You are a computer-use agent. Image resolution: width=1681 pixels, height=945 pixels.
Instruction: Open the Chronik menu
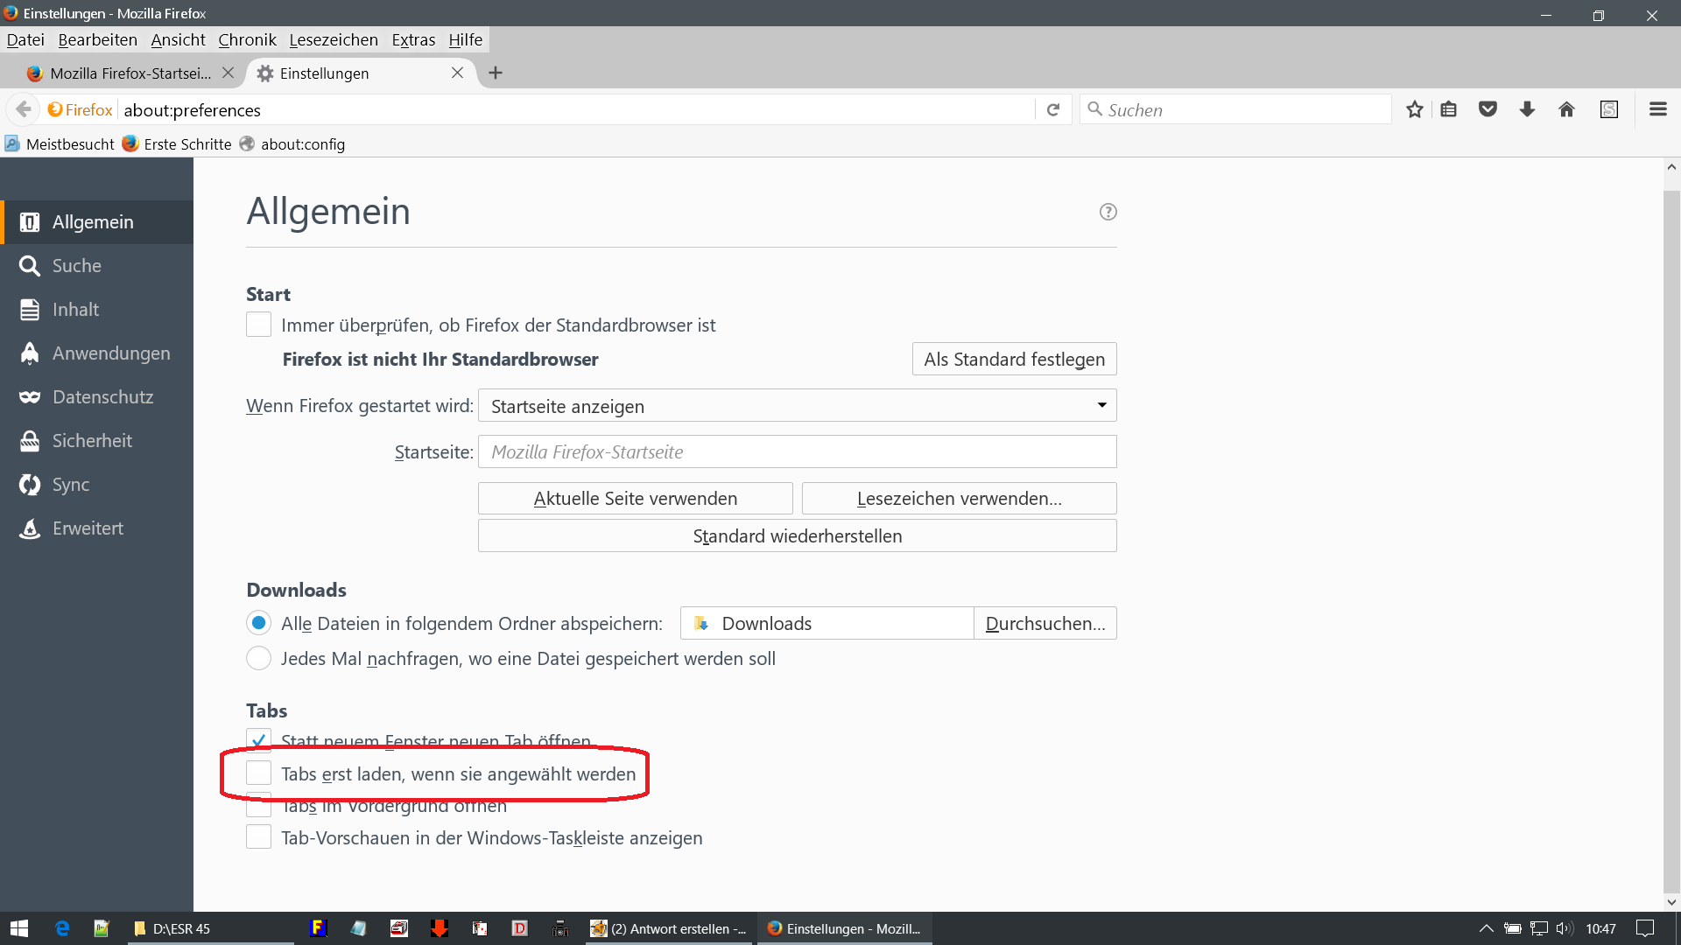pyautogui.click(x=247, y=40)
